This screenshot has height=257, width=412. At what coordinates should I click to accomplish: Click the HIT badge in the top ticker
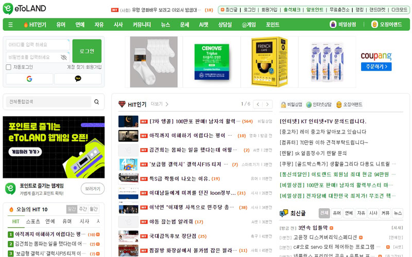click(114, 10)
